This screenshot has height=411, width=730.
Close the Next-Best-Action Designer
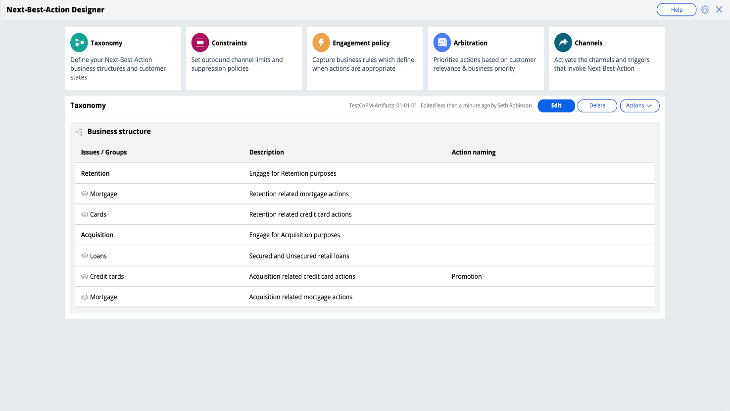[x=719, y=10]
